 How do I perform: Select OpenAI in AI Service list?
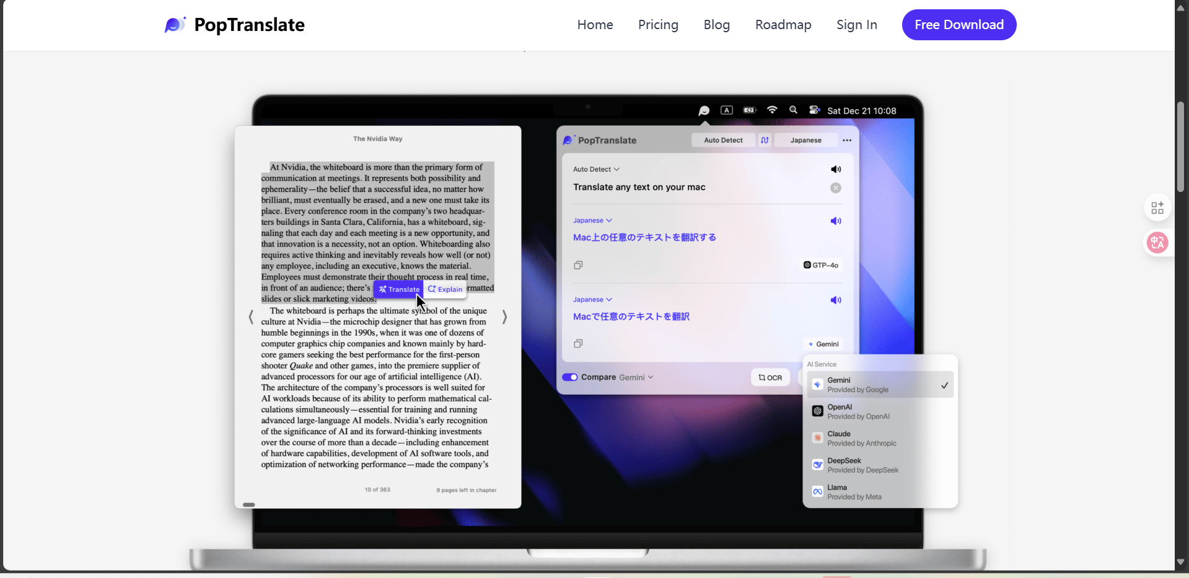(x=880, y=411)
